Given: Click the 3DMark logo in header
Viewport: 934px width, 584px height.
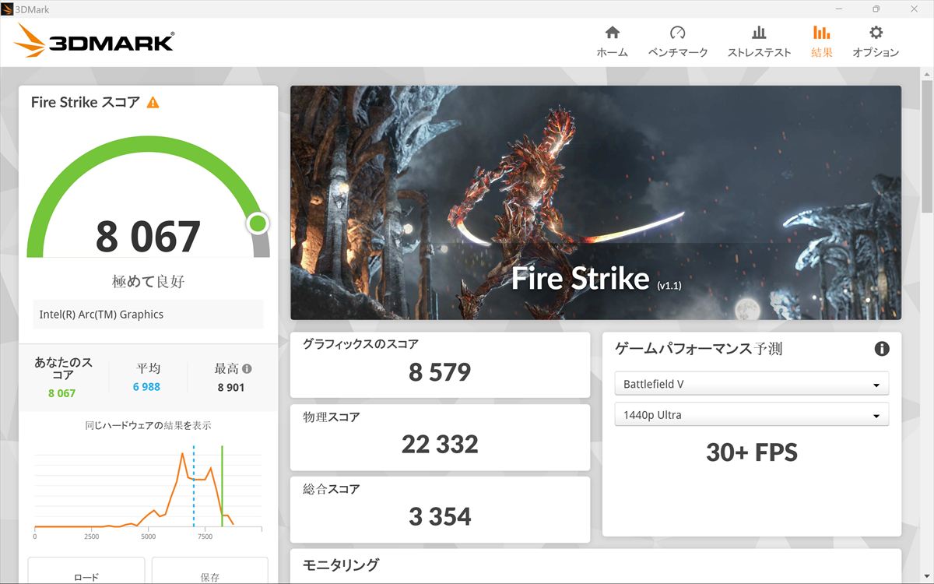Looking at the screenshot, I should 94,40.
